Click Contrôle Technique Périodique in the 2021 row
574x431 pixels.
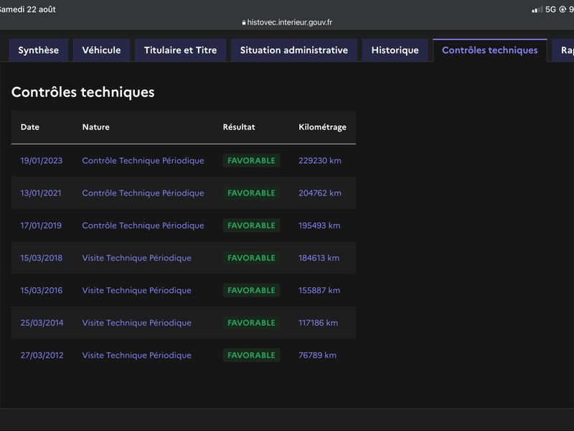point(143,193)
